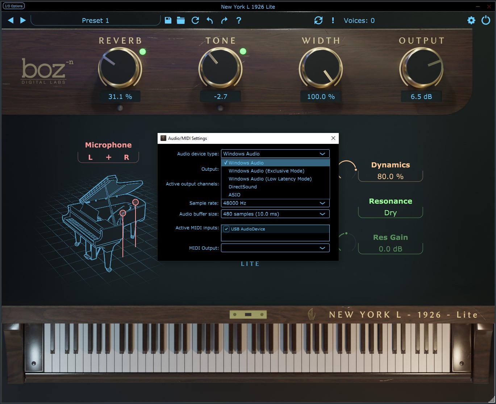496x404 pixels.
Task: Click the lower microphone marker on piano
Action: [x=123, y=213]
